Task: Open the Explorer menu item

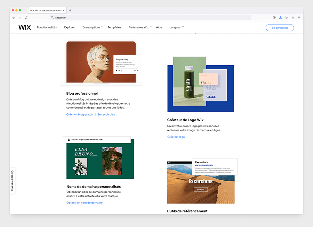Action: coord(70,27)
